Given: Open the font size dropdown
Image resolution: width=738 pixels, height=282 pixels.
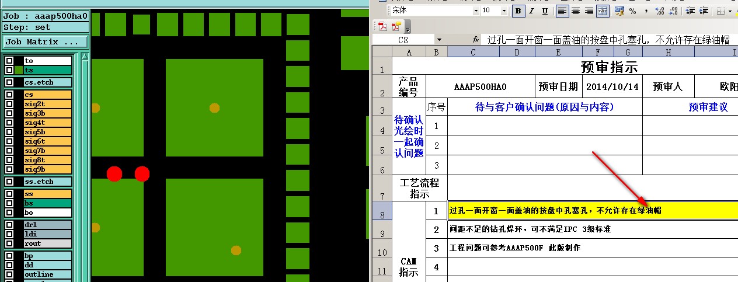Looking at the screenshot, I should (x=504, y=11).
